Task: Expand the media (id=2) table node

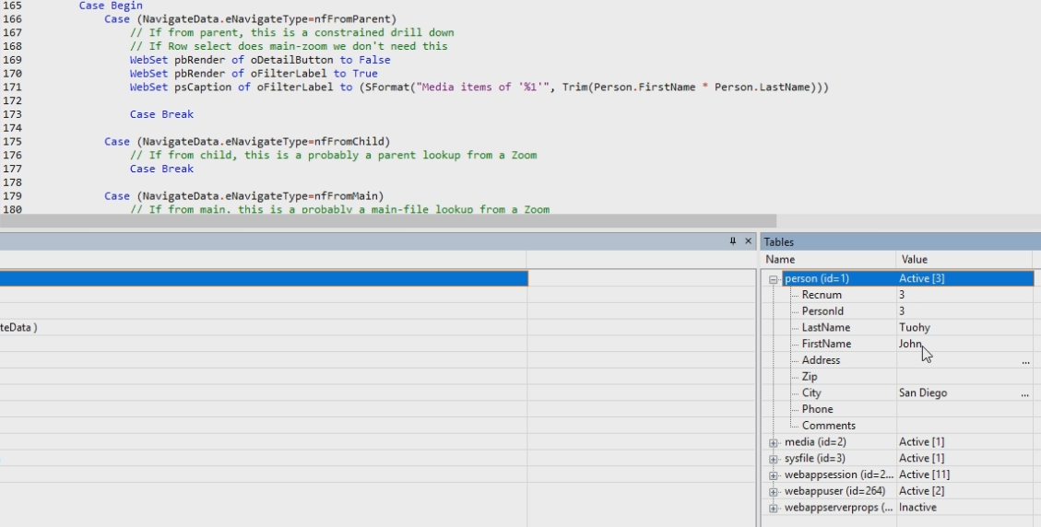Action: point(775,442)
